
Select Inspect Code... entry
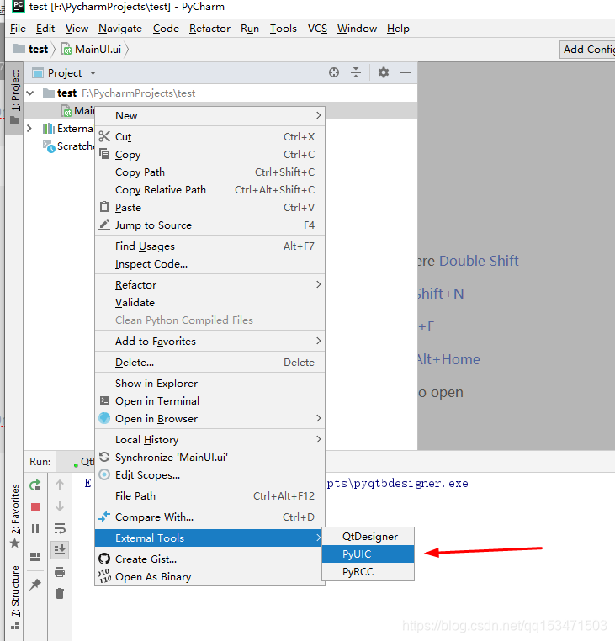(209, 263)
